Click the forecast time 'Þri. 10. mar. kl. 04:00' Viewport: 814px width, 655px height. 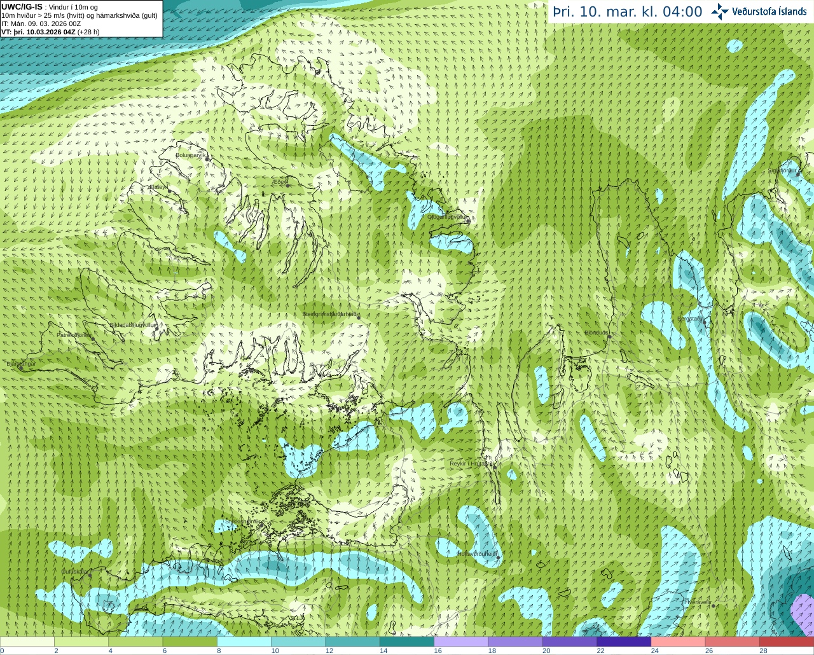pos(628,11)
